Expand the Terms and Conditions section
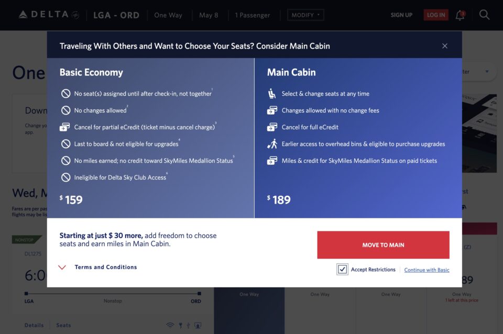 (105, 267)
